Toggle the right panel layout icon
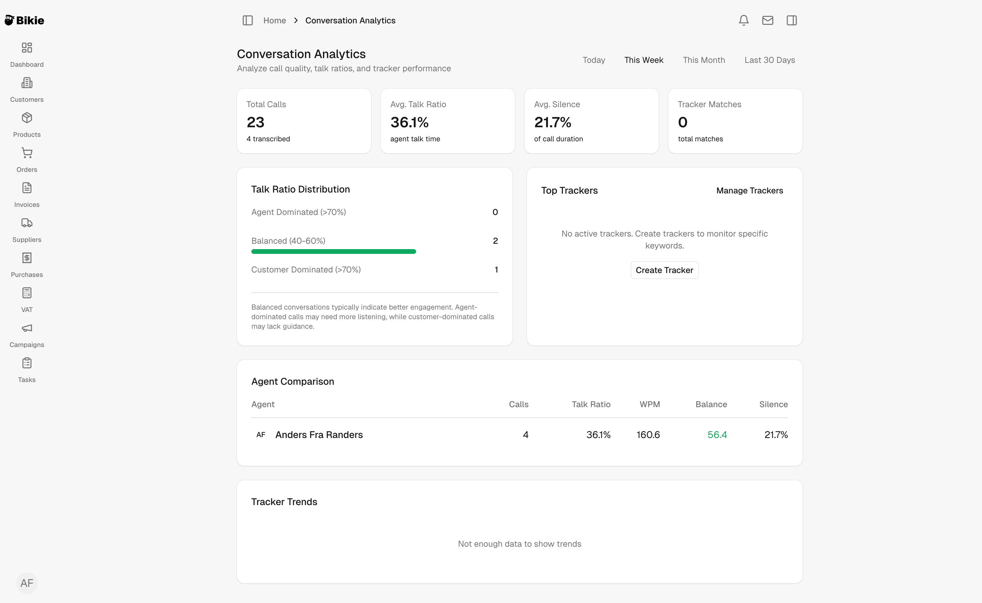Image resolution: width=982 pixels, height=603 pixels. coord(792,20)
